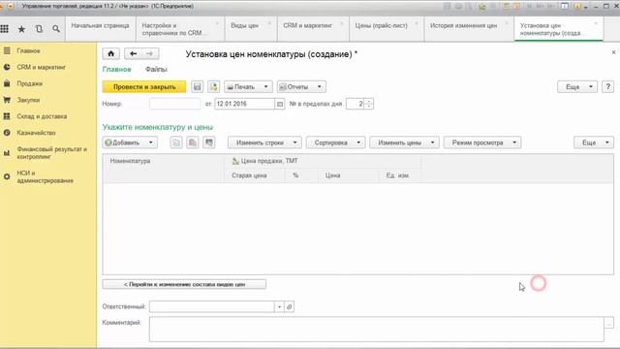Navigate back with the left arrow
The image size is (620, 349).
tap(134, 53)
